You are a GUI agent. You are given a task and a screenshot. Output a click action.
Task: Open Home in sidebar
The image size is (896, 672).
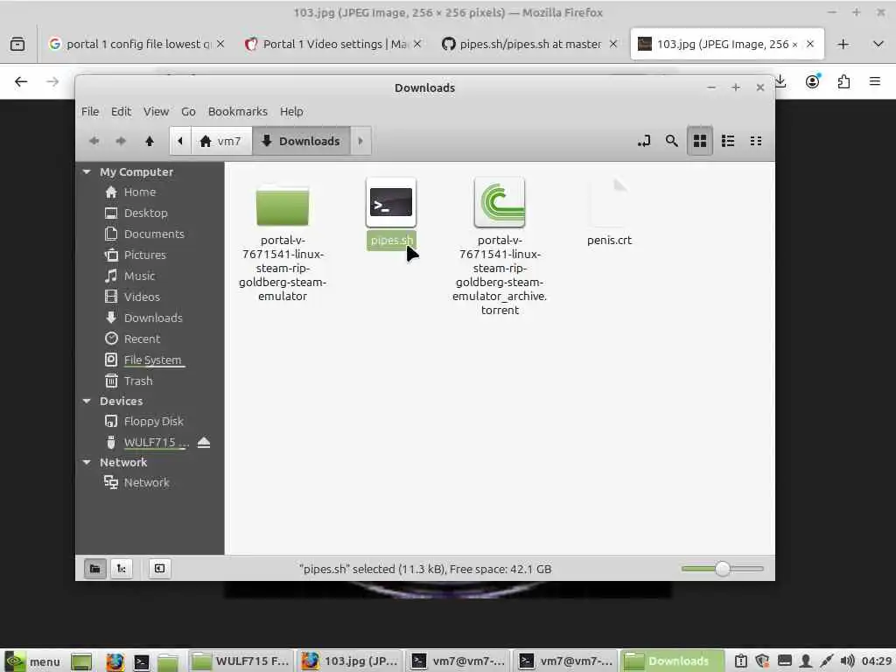(140, 192)
